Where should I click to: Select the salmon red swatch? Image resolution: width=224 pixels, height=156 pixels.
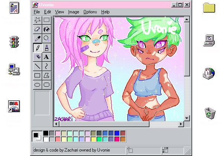[58, 139]
